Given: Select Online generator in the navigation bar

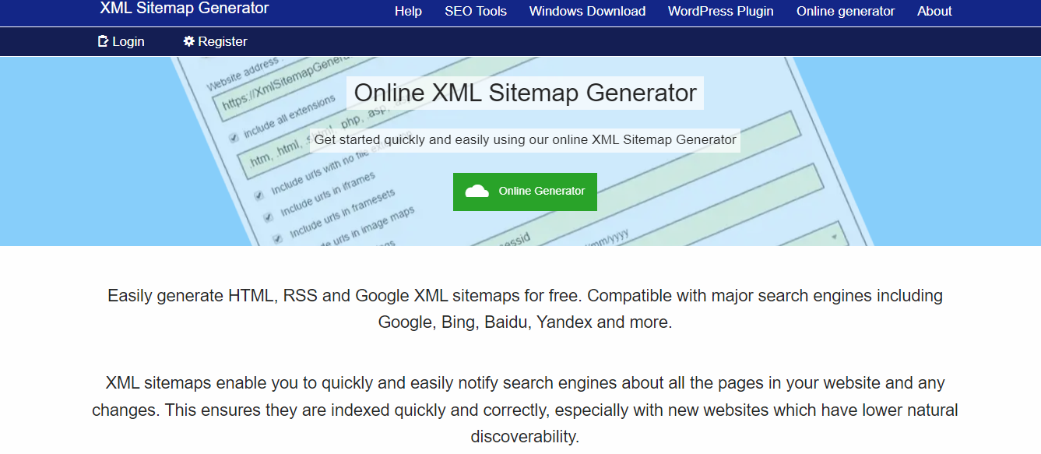Looking at the screenshot, I should [x=846, y=11].
